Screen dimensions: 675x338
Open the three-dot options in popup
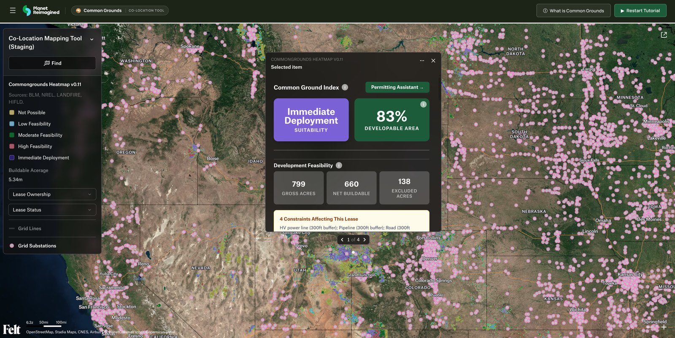pos(422,61)
